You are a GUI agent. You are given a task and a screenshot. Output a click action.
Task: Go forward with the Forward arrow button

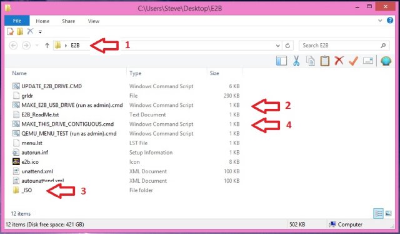tap(26, 46)
